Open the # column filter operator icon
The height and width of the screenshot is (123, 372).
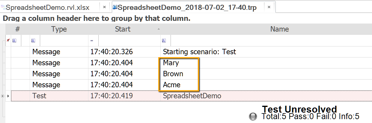click(x=14, y=41)
